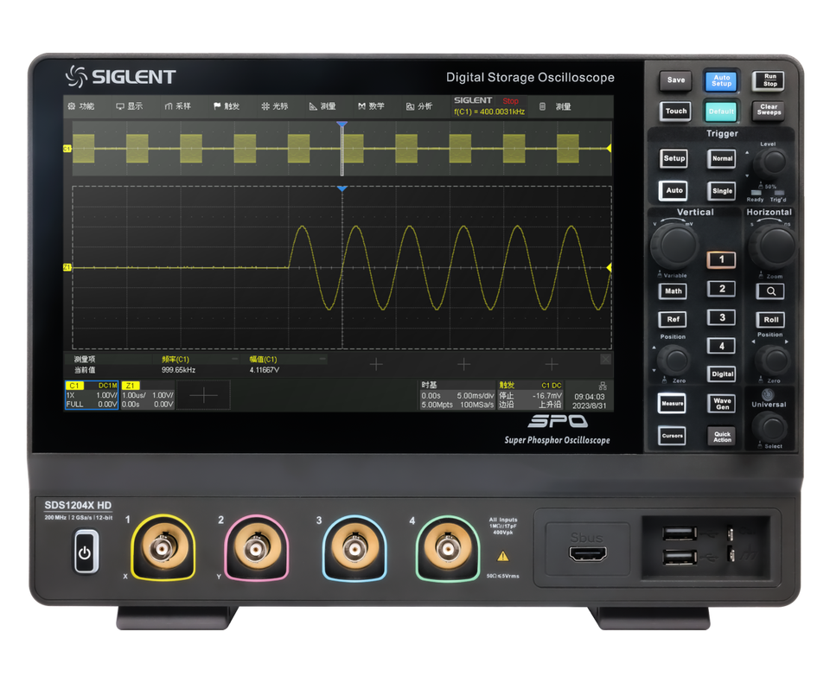
Task: Select Auto trigger mode
Action: [x=674, y=190]
